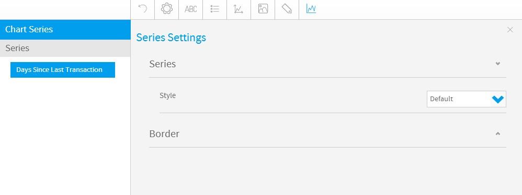Screen dimensions: 522x195
Task: Close the Series Settings panel
Action: click(510, 30)
